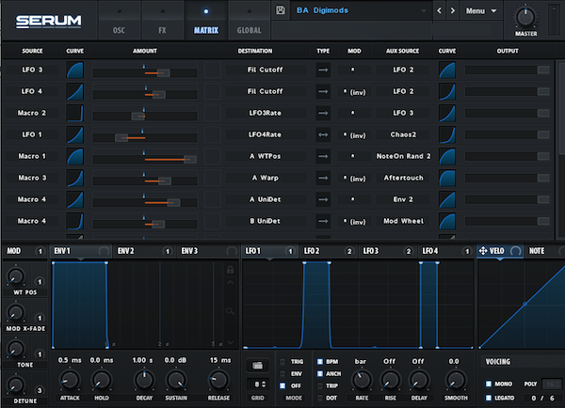565x408 pixels.
Task: Select the LFO 3 tab
Action: [388, 251]
